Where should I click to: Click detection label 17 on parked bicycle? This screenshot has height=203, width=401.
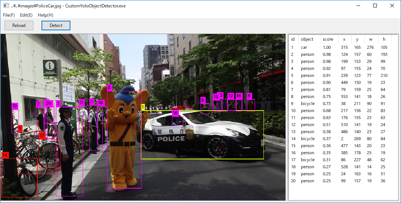[x=42, y=136]
